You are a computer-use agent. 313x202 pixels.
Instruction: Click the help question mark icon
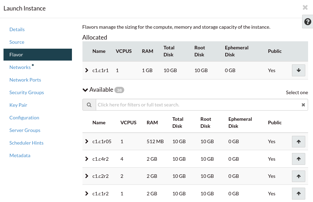[307, 22]
